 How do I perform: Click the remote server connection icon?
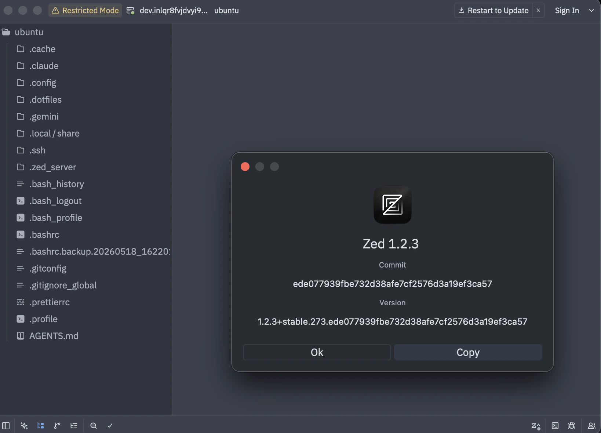point(130,11)
